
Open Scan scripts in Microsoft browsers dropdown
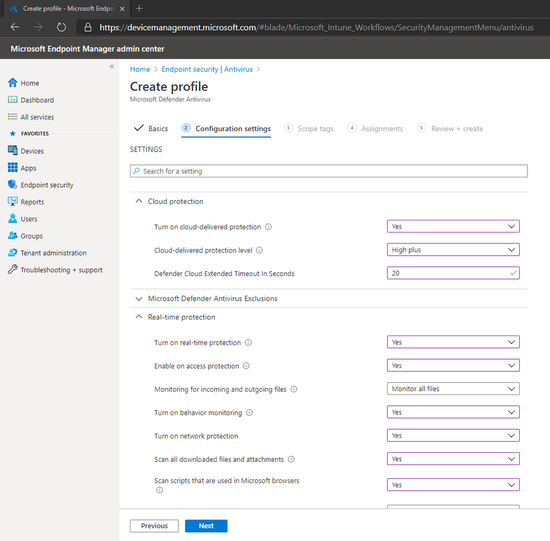click(453, 485)
